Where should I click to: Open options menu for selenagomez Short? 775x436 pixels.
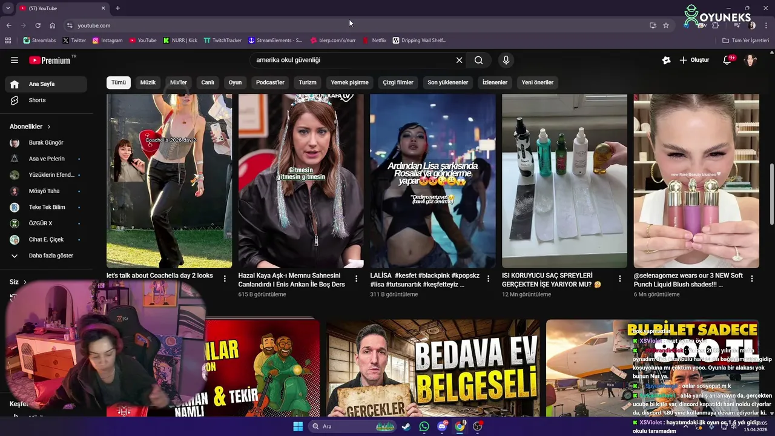[x=752, y=279]
